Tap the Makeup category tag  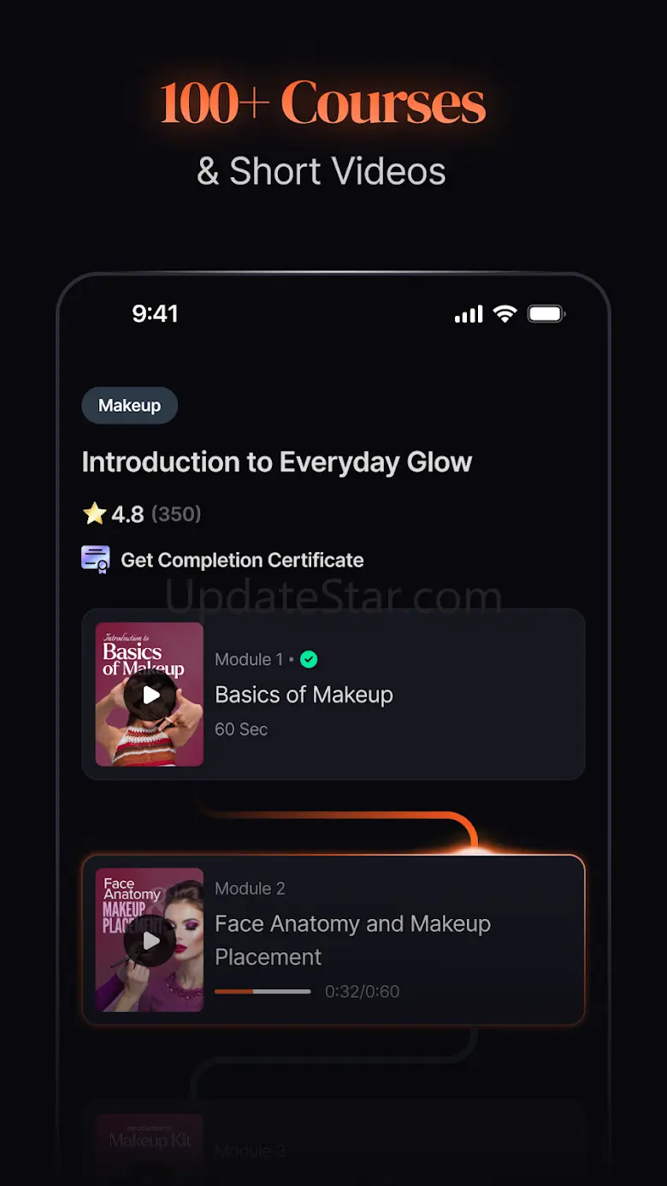tap(129, 406)
